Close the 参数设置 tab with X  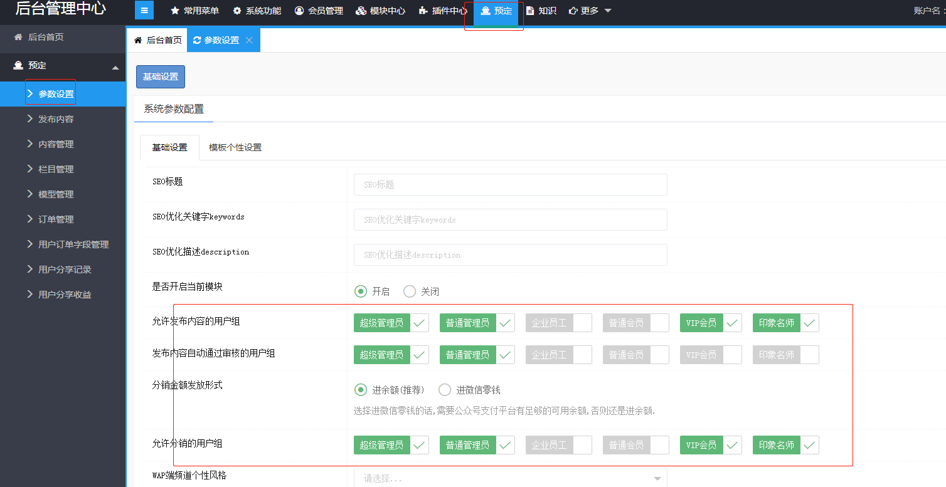coord(249,40)
